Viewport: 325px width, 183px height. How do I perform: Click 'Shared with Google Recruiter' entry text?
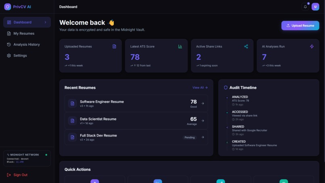pyautogui.click(x=249, y=130)
